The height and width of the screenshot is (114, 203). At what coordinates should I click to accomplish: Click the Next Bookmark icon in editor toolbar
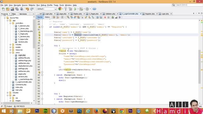[89, 17]
